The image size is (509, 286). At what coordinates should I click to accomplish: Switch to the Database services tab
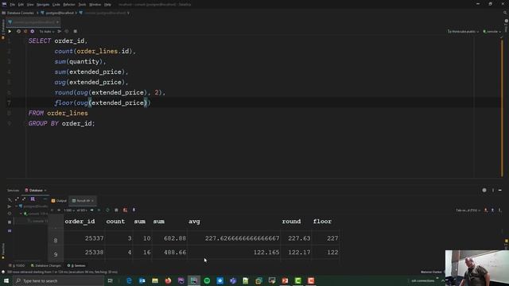point(35,191)
